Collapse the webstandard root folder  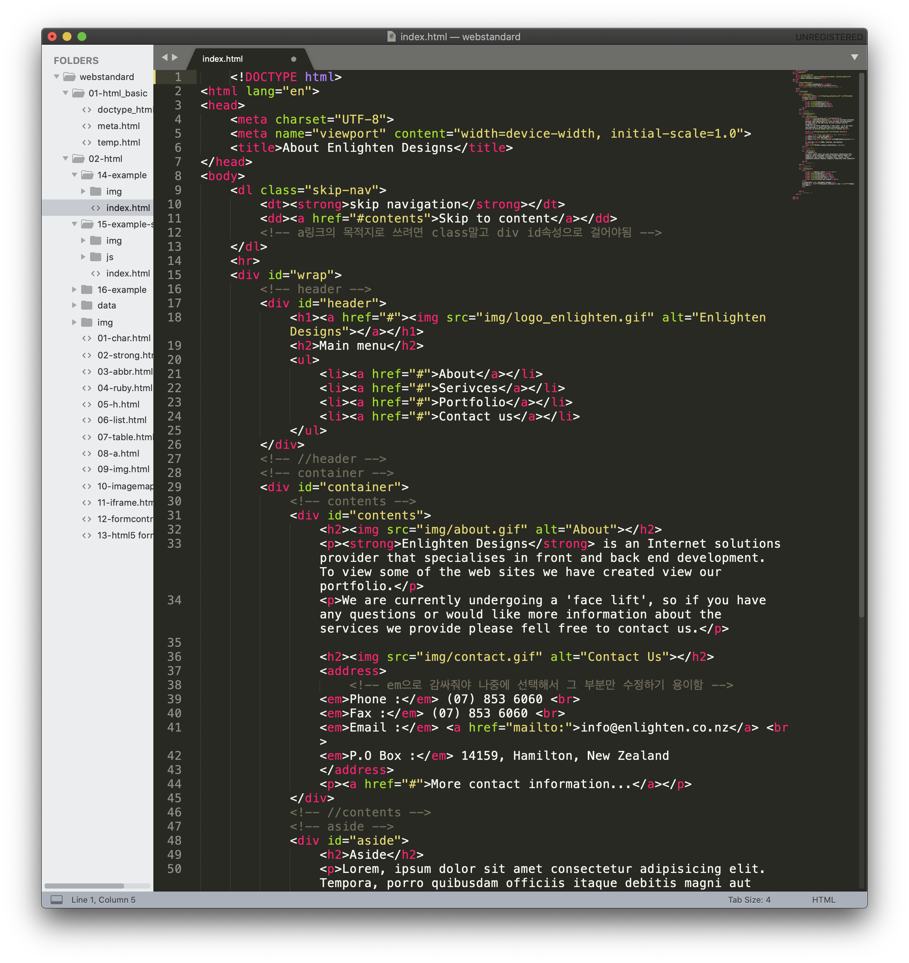click(57, 77)
